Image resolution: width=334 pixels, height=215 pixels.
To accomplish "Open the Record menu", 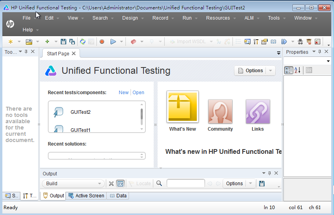I will (160, 18).
